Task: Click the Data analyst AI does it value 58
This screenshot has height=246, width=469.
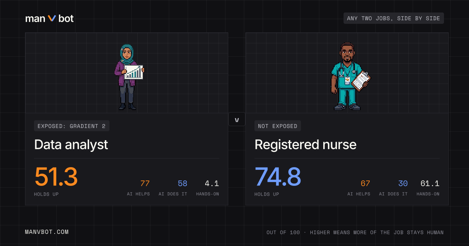Action: click(183, 184)
